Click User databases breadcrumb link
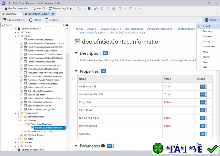This screenshot has height=156, width=220. coord(134,29)
